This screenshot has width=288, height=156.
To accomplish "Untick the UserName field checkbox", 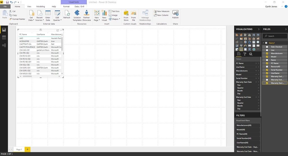I will (267, 73).
